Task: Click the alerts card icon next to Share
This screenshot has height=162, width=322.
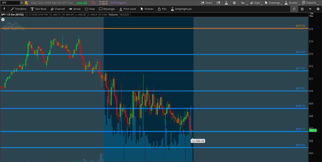Action: (218, 3)
